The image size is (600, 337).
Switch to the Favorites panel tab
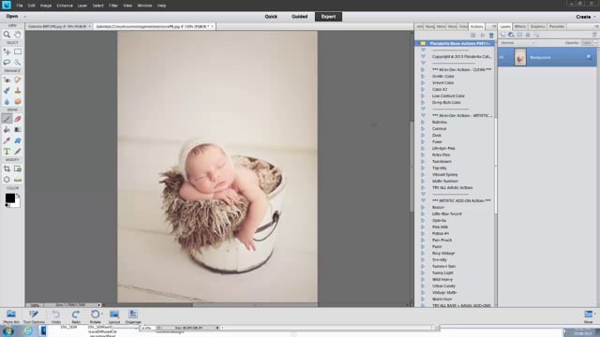tap(556, 27)
